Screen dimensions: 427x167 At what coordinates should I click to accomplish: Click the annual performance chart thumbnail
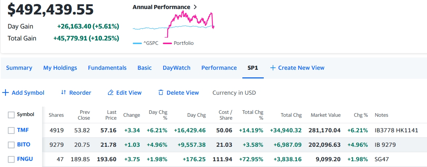coord(173,23)
